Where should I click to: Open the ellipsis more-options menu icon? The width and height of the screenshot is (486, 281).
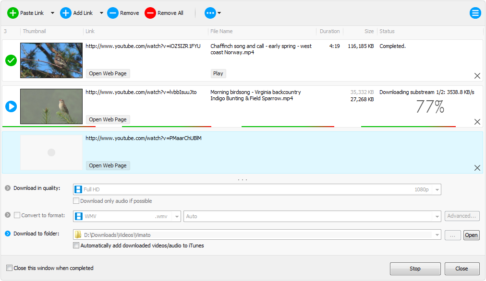[x=210, y=13]
